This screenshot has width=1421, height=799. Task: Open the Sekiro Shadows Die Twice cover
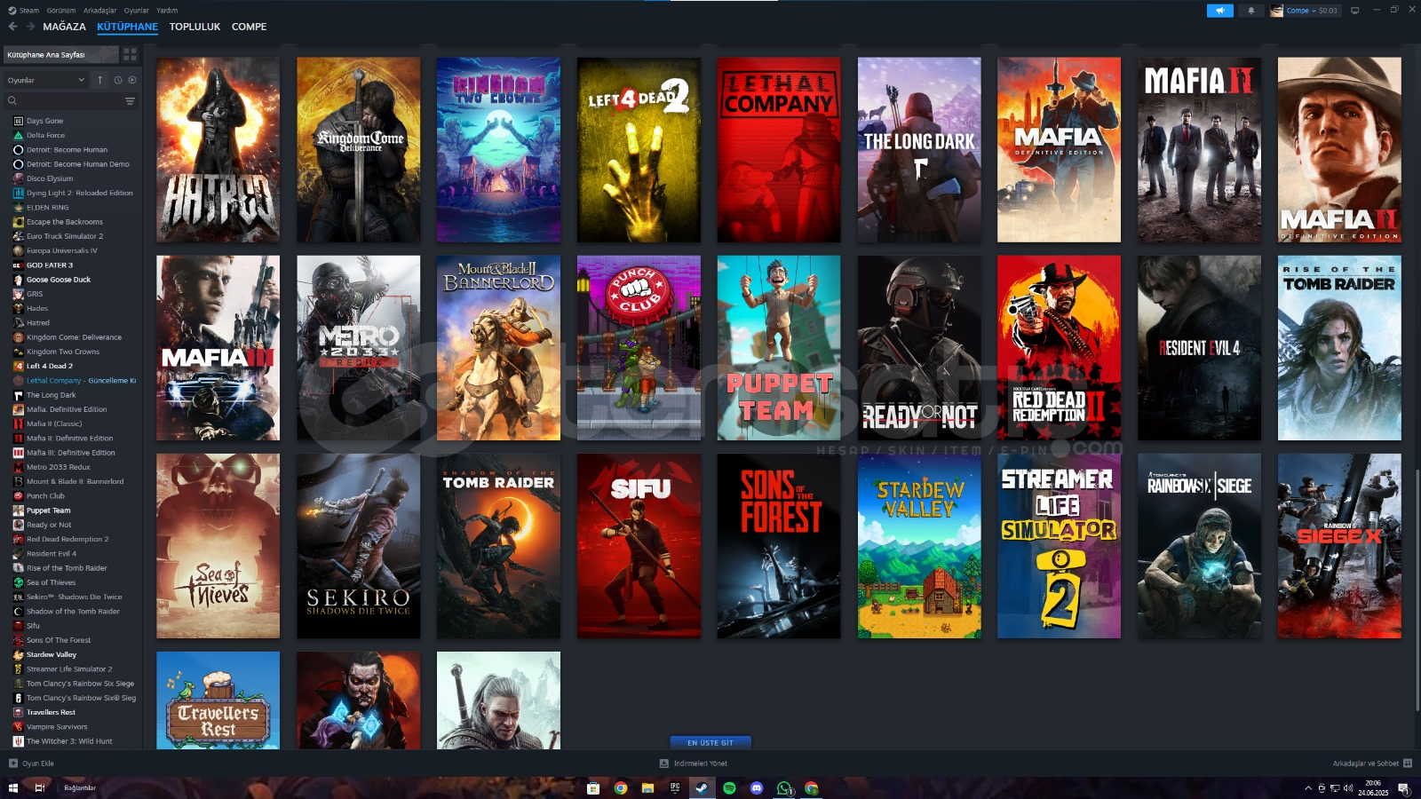click(x=358, y=546)
